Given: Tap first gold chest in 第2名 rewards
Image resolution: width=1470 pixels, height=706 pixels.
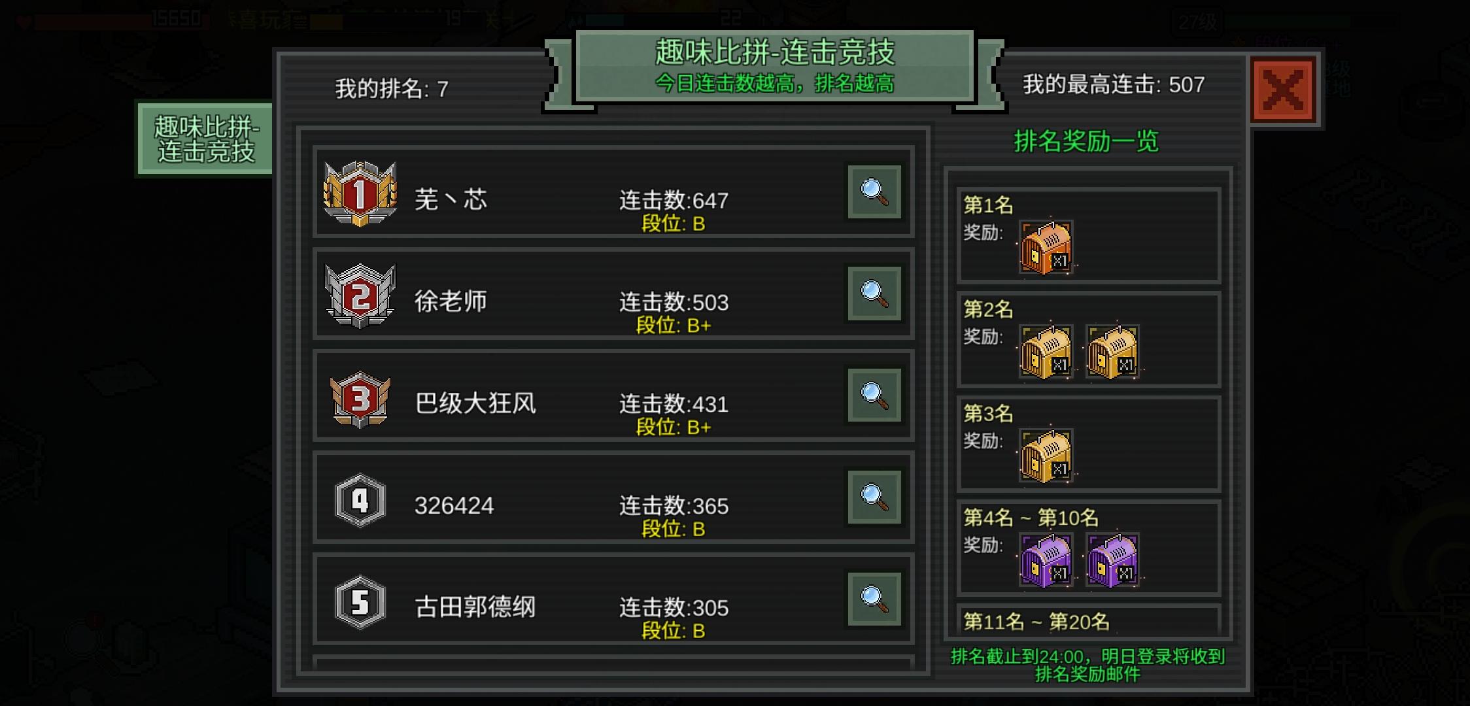Looking at the screenshot, I should point(1046,352).
